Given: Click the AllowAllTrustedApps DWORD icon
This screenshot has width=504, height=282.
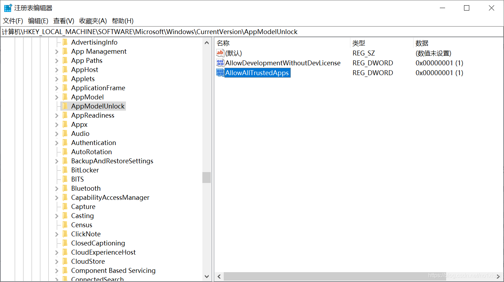Looking at the screenshot, I should pyautogui.click(x=220, y=73).
